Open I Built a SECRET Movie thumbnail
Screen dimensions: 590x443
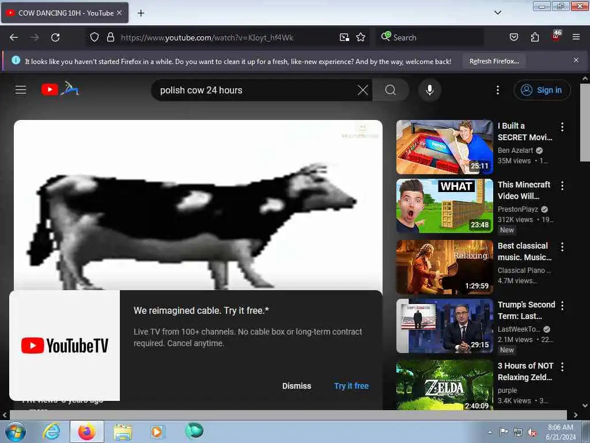444,147
